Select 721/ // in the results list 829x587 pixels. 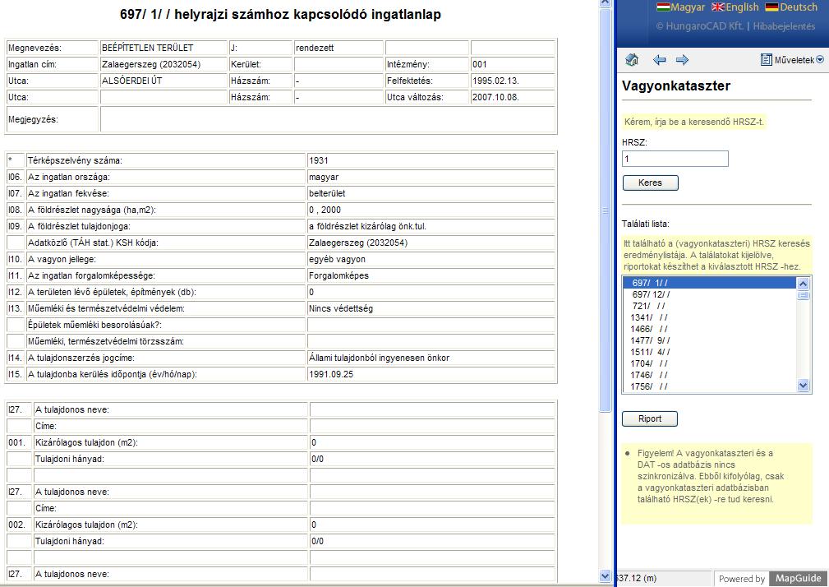tap(710, 306)
